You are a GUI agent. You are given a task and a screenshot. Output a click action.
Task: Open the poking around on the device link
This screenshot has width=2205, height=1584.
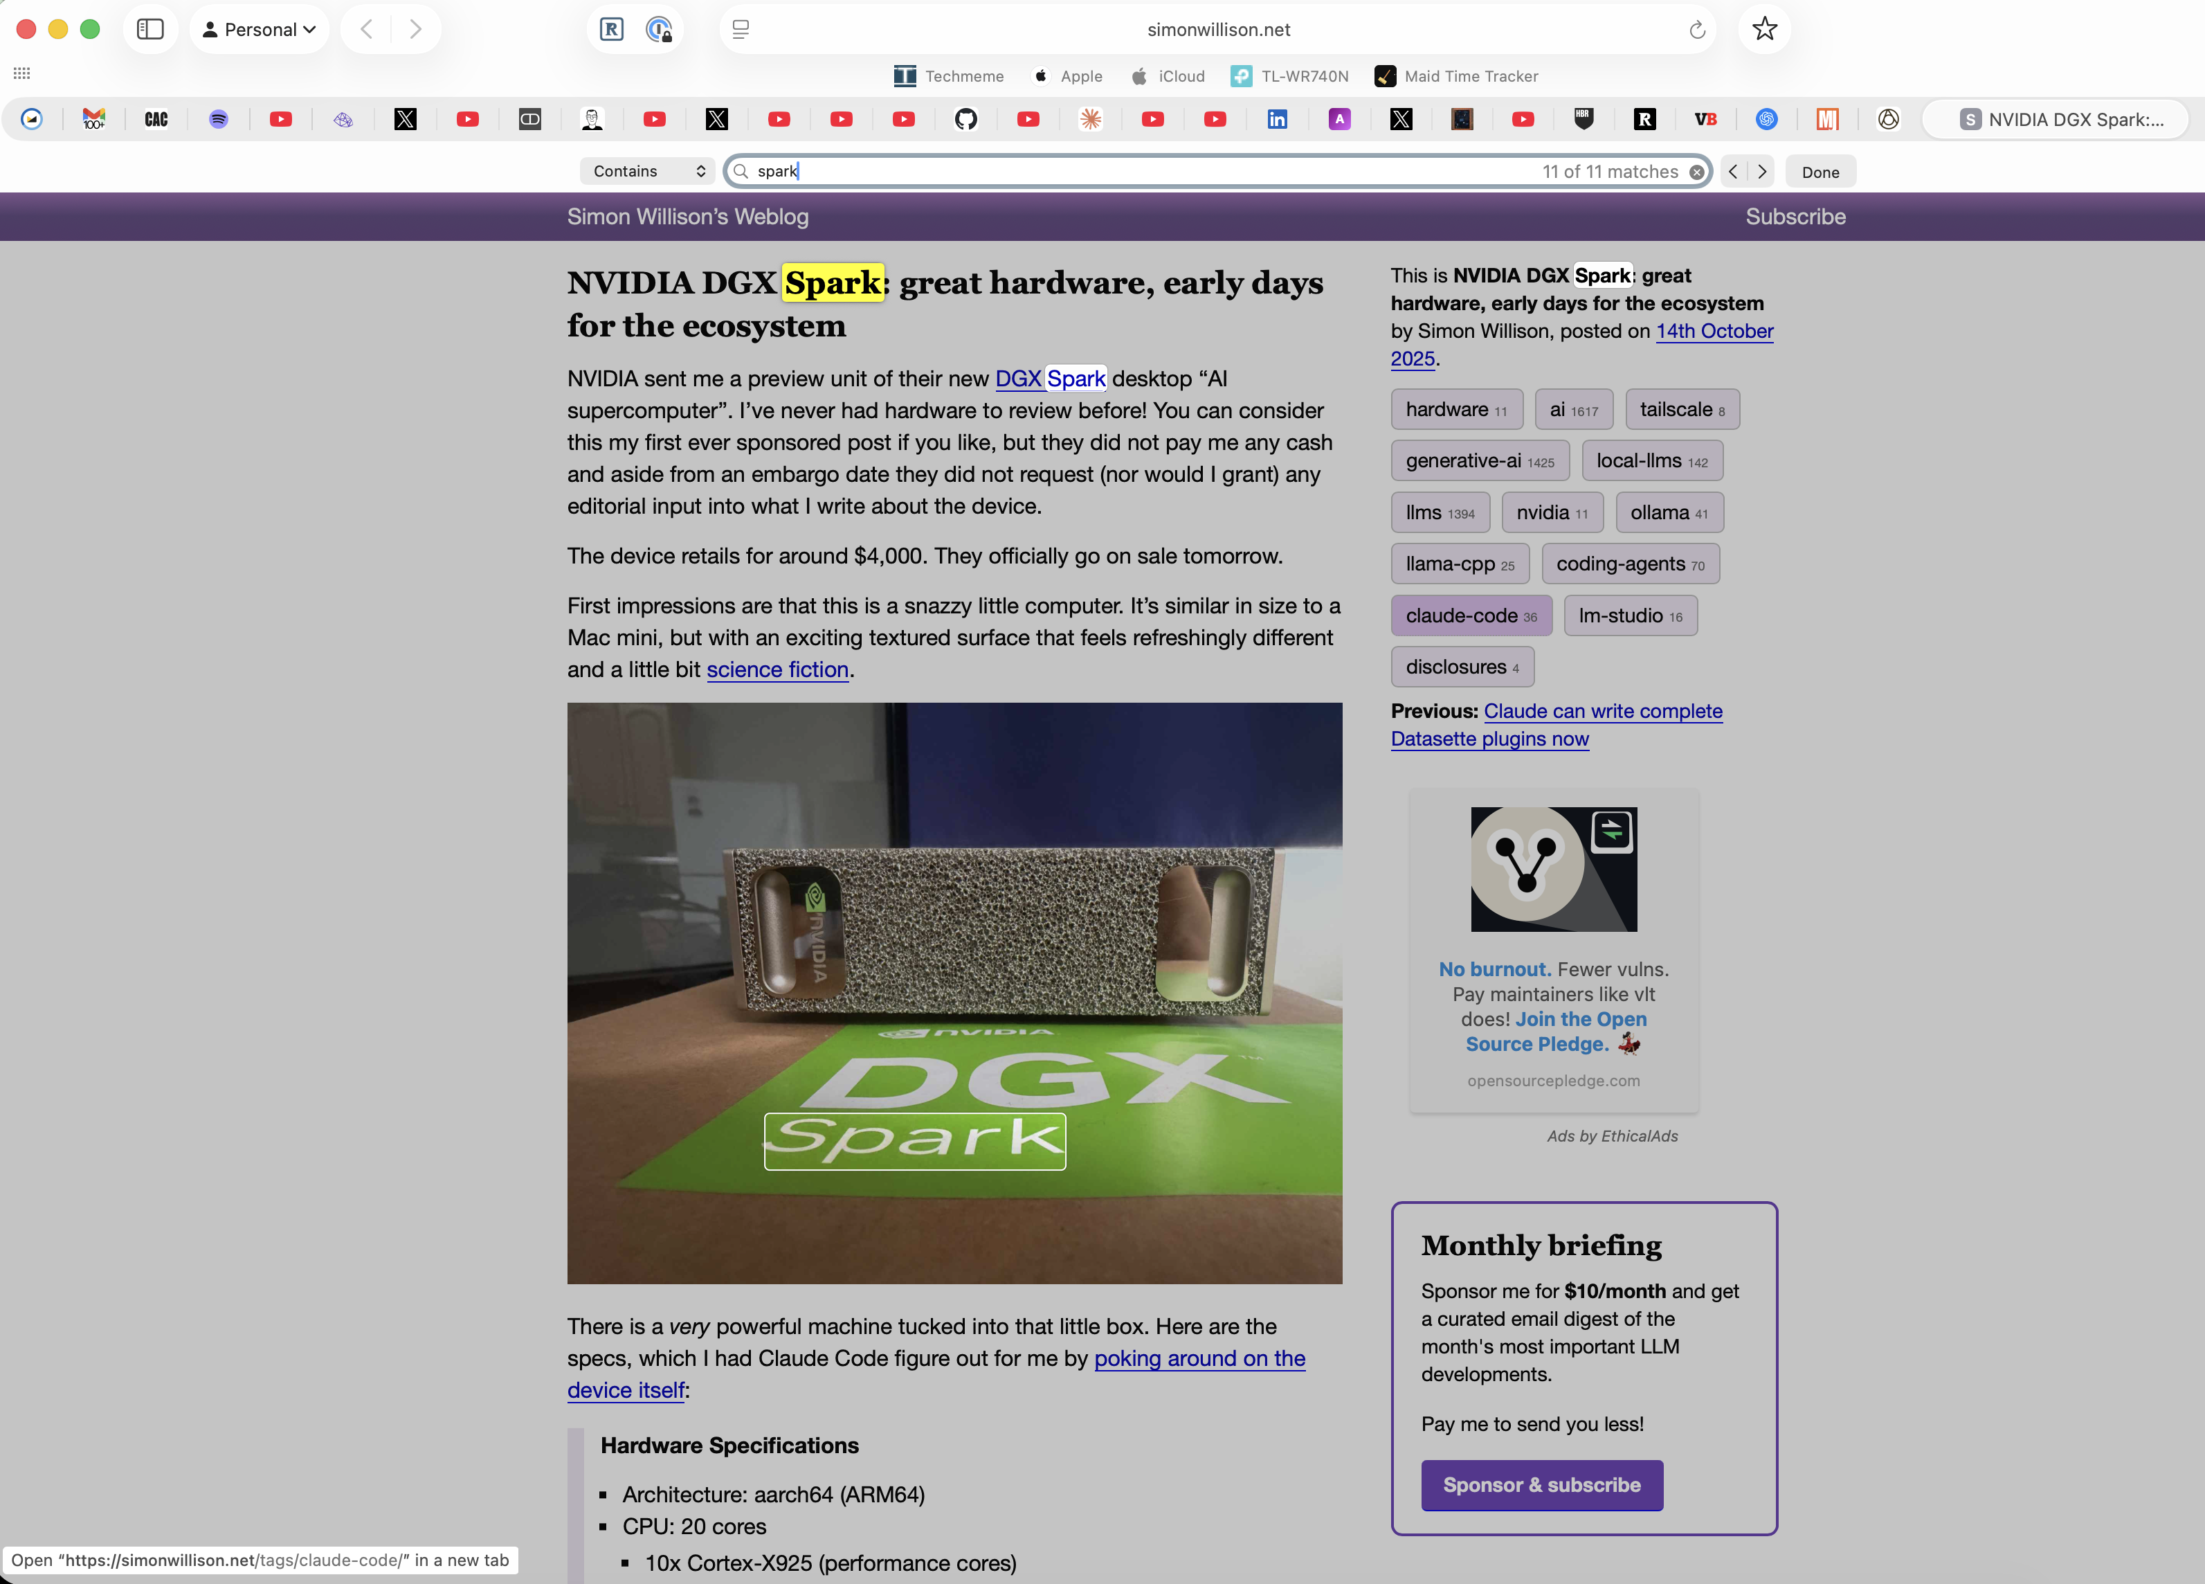click(x=1199, y=1358)
